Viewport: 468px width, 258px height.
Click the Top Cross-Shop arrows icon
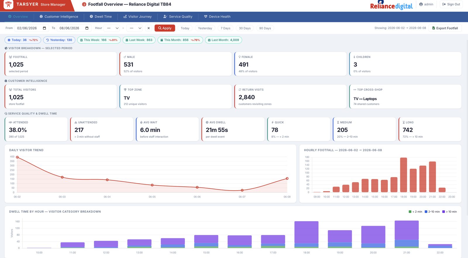point(355,90)
